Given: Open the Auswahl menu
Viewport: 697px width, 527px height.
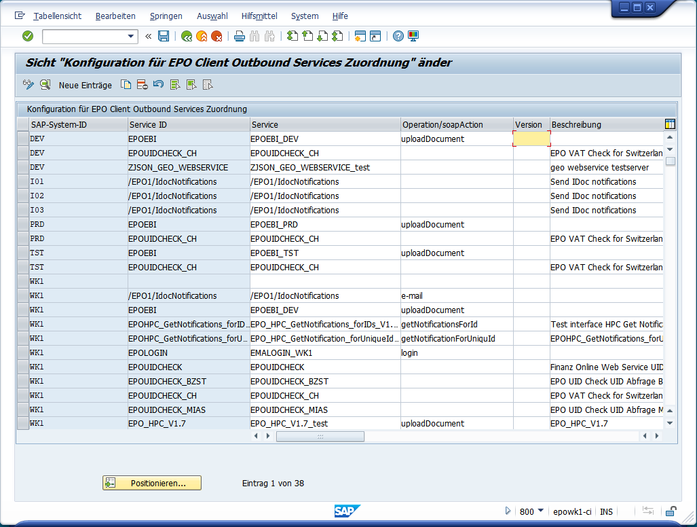Looking at the screenshot, I should [x=212, y=16].
